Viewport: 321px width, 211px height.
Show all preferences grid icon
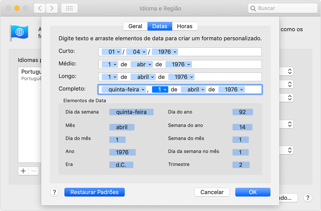click(x=69, y=8)
